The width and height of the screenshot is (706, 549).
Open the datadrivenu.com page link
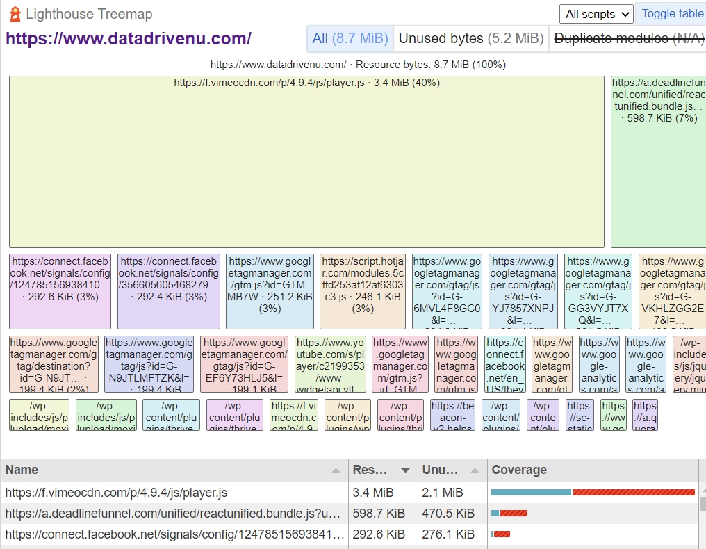pos(129,38)
